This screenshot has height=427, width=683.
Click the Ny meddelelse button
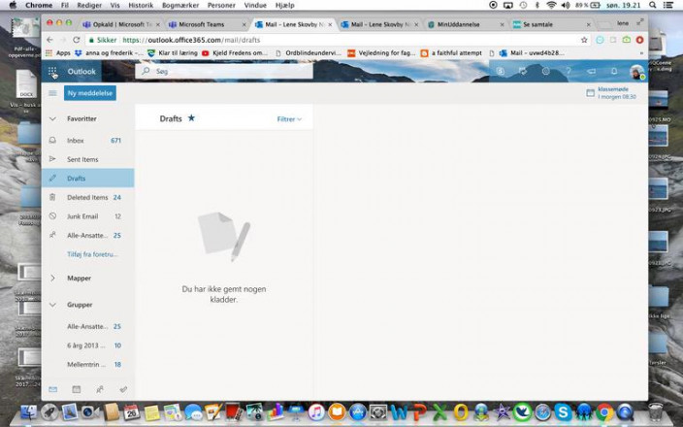(89, 93)
